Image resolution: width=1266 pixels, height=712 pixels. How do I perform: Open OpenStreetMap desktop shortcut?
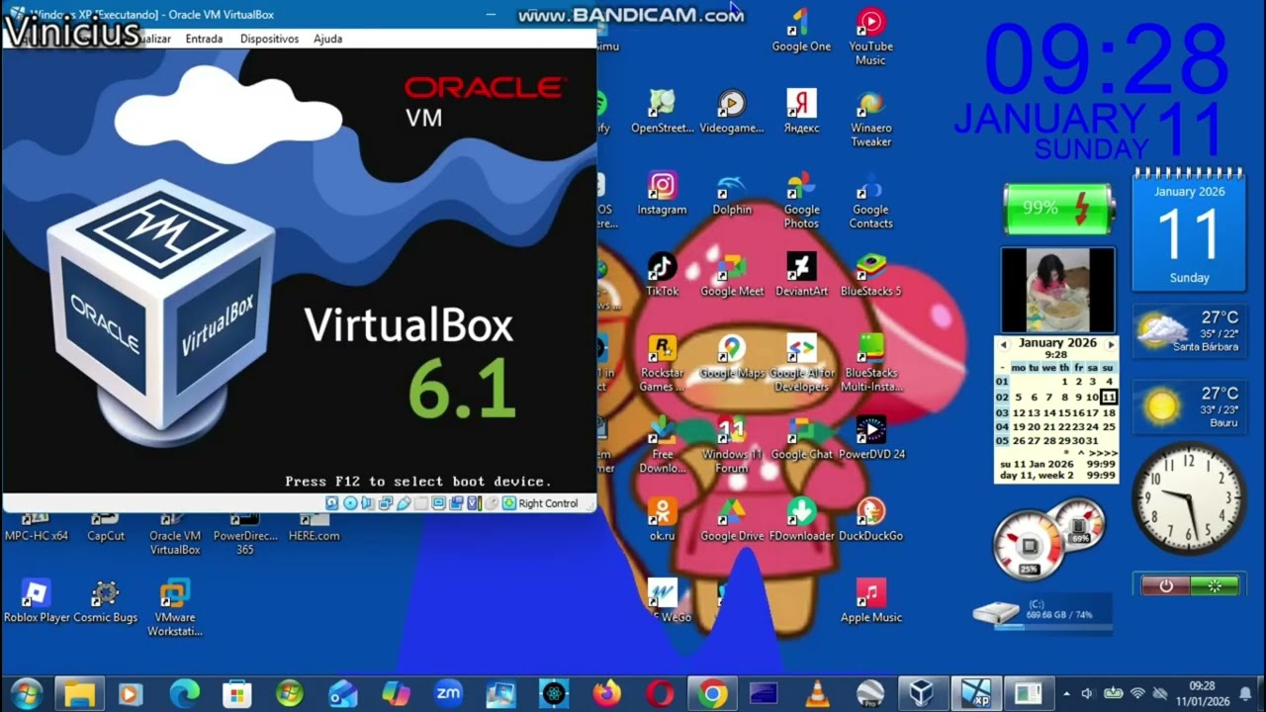pos(662,112)
